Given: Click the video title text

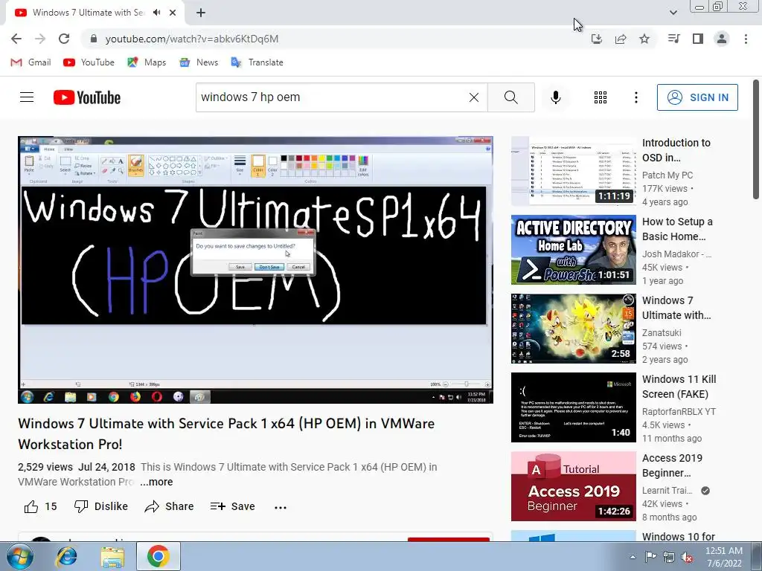Looking at the screenshot, I should [x=226, y=433].
